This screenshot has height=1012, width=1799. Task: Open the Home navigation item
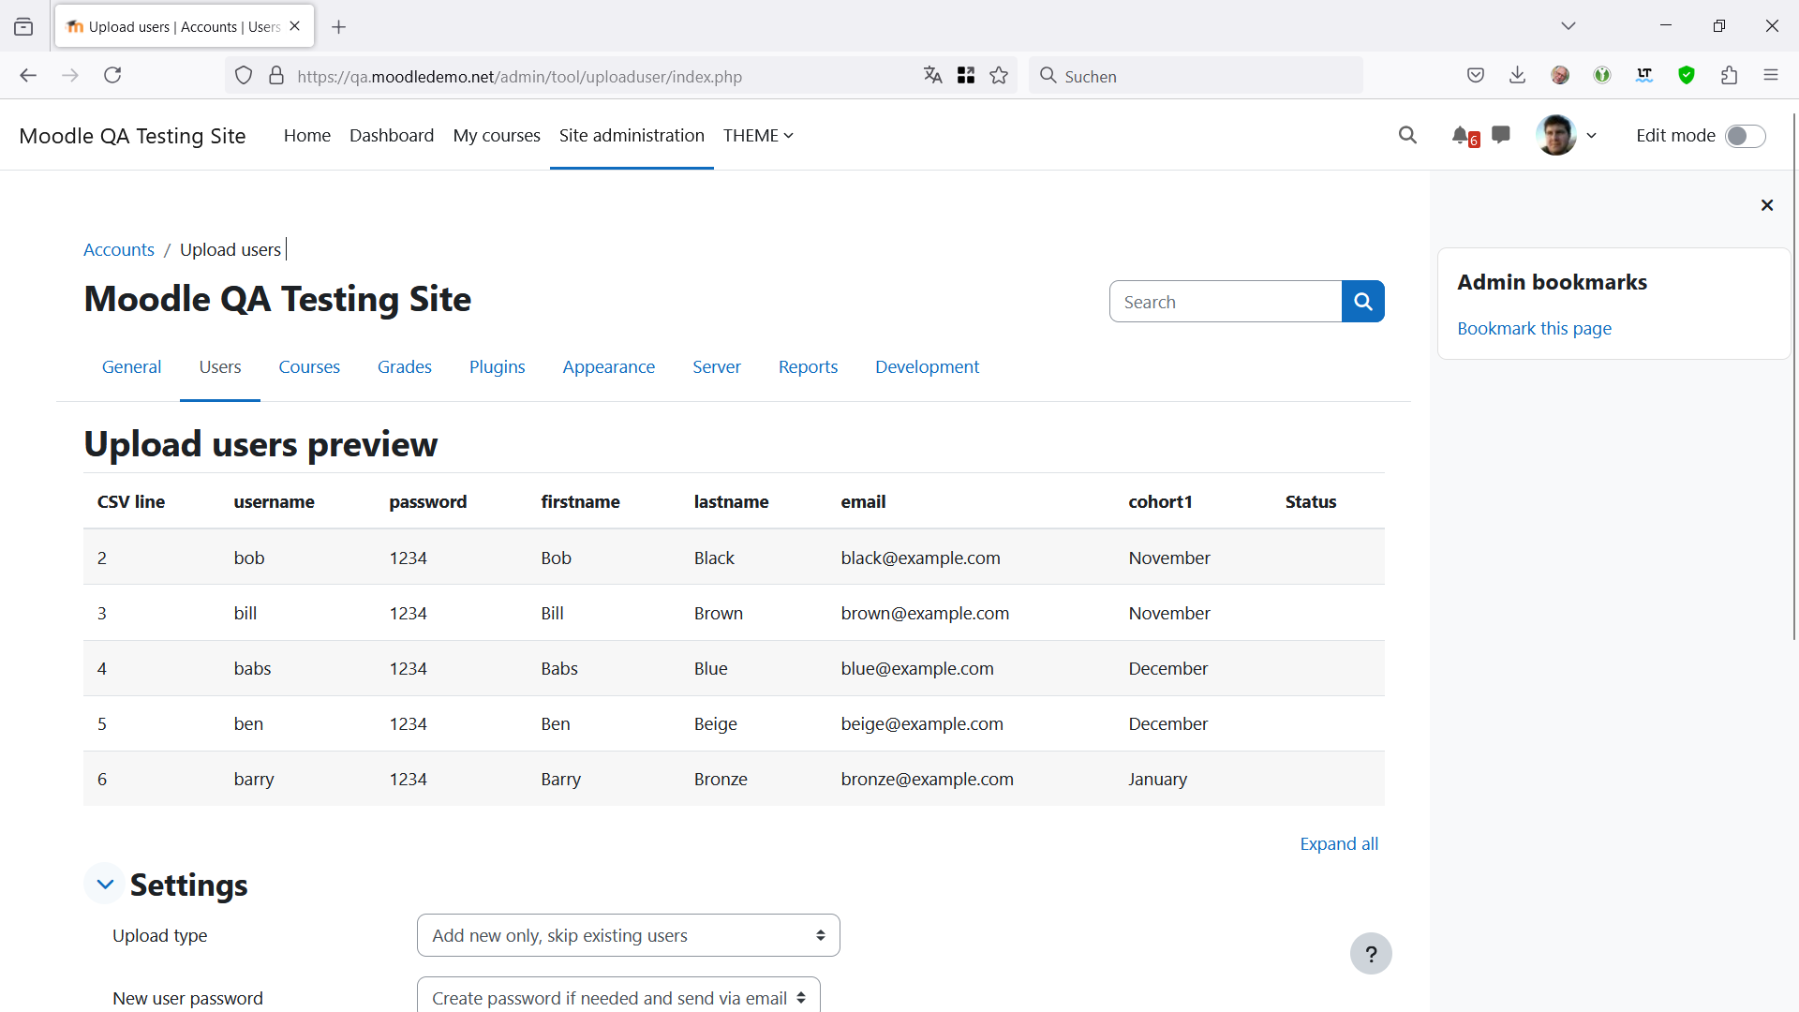point(307,135)
